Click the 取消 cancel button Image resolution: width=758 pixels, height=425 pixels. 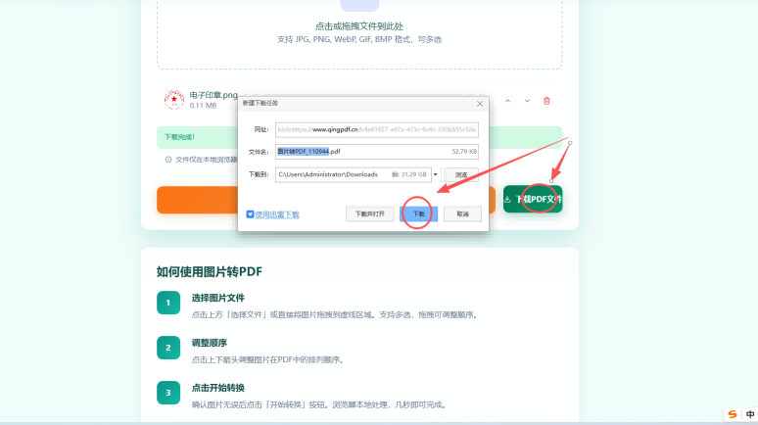(x=462, y=213)
